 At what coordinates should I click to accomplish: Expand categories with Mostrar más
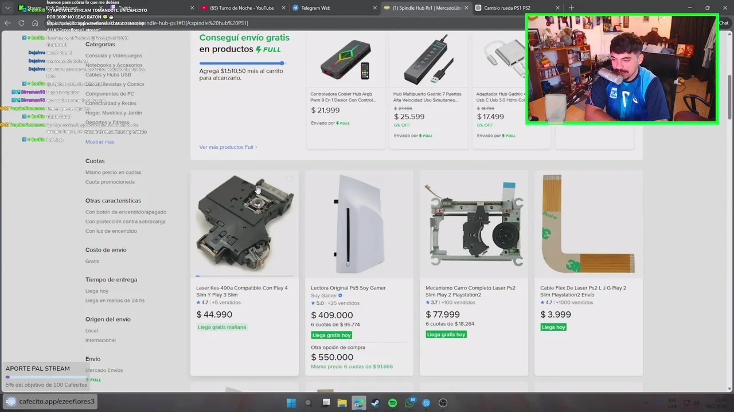pyautogui.click(x=100, y=142)
